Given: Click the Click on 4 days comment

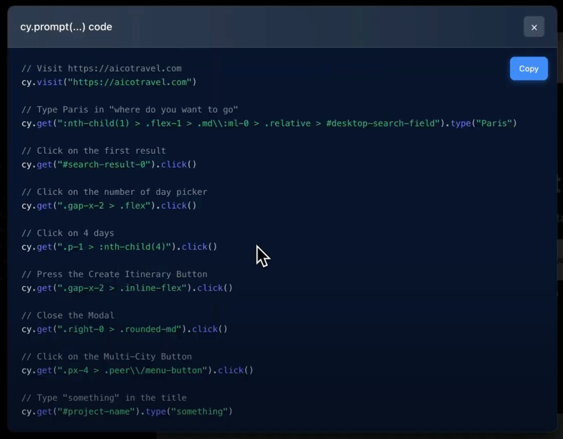Looking at the screenshot, I should pyautogui.click(x=68, y=233).
